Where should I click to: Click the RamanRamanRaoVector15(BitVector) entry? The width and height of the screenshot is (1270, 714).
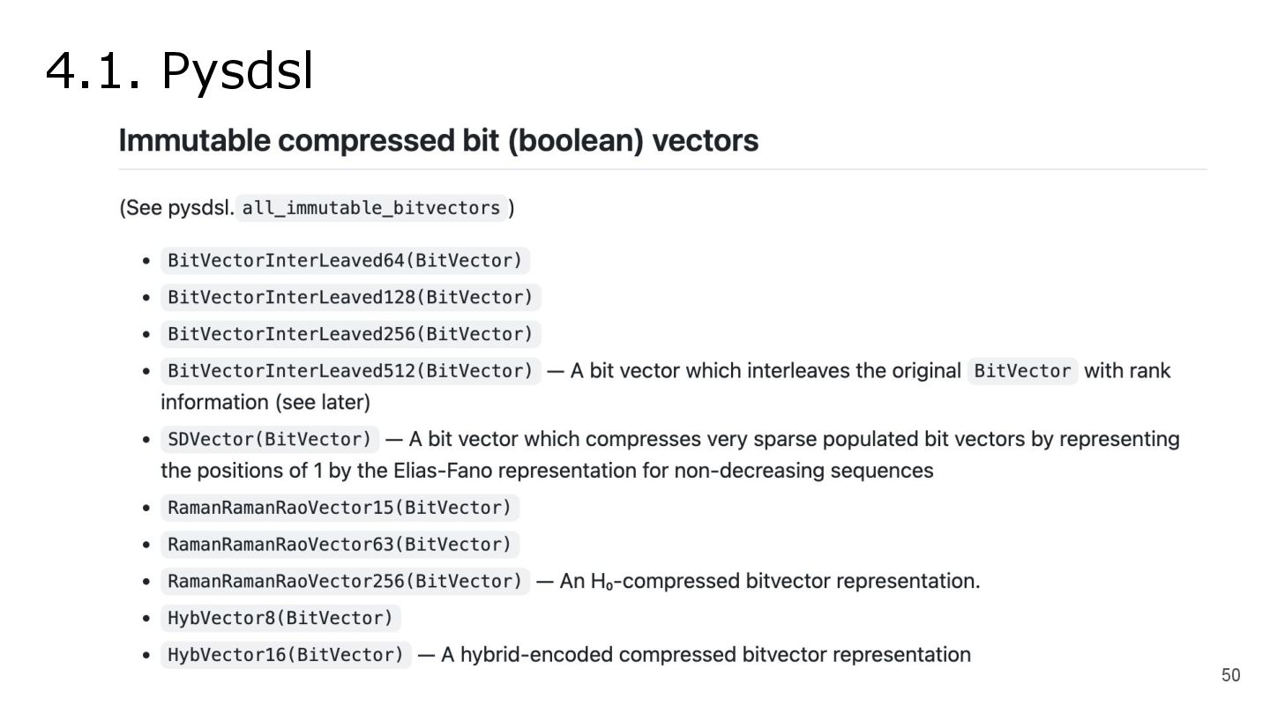(340, 508)
